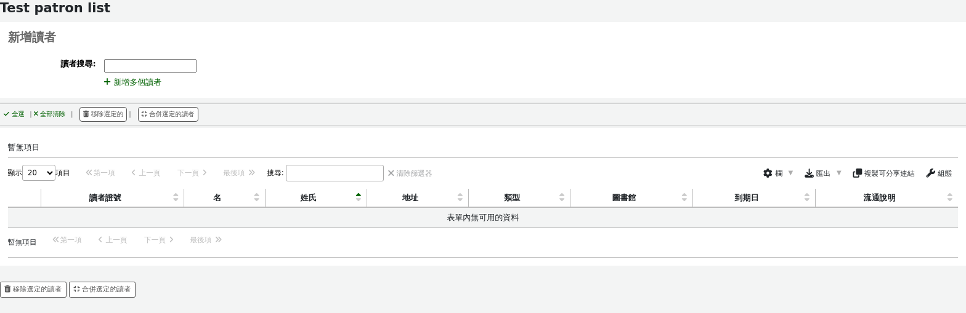The width and height of the screenshot is (966, 313).
Task: Open table 組態 configuration settings
Action: click(x=939, y=173)
